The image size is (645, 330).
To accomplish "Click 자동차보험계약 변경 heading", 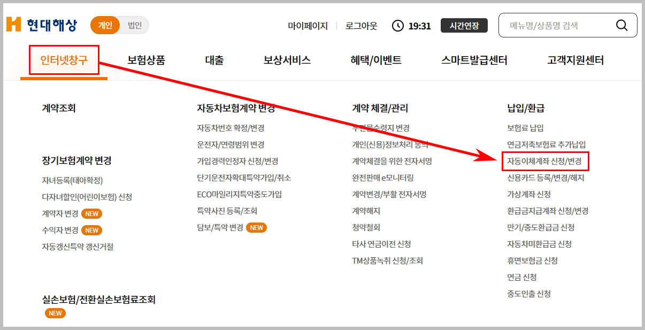I will [236, 108].
